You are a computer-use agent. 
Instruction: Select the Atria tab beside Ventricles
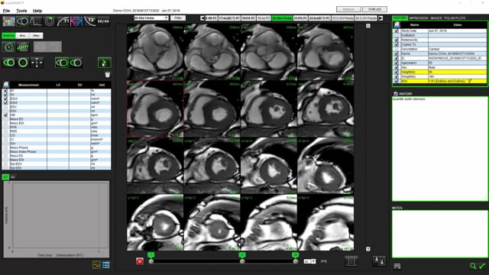tap(22, 36)
